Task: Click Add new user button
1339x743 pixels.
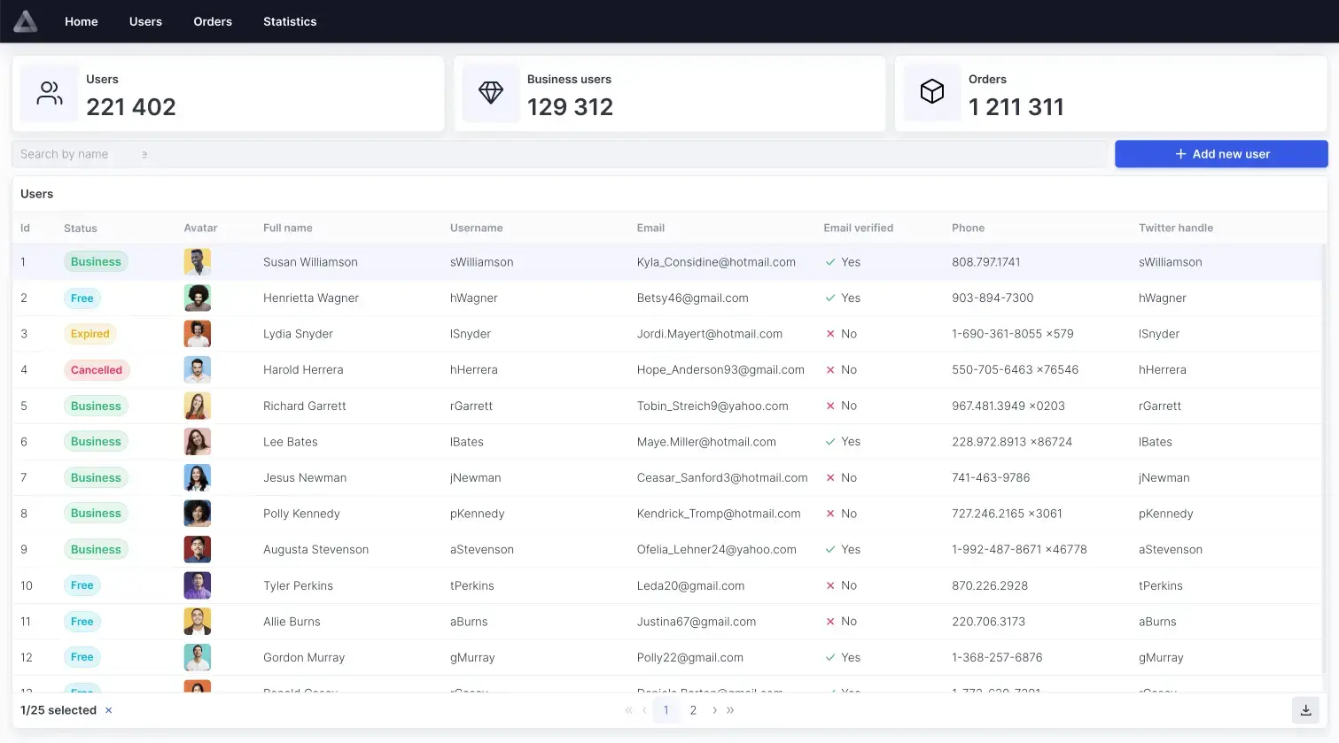Action: [x=1221, y=154]
